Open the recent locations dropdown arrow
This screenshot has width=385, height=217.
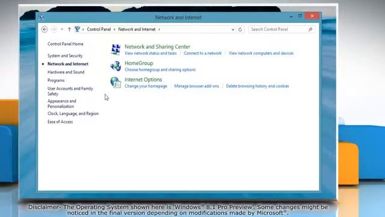[62, 30]
